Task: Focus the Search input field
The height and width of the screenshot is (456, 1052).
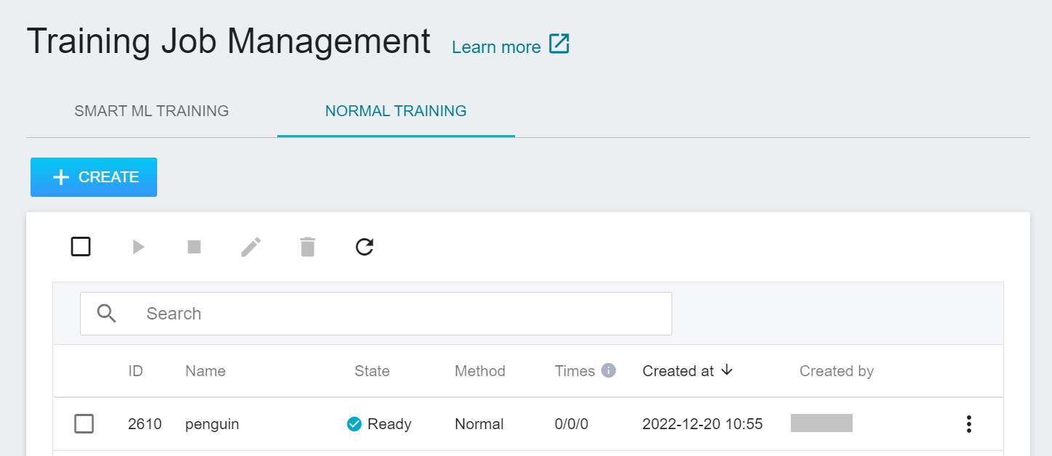Action: tap(400, 314)
